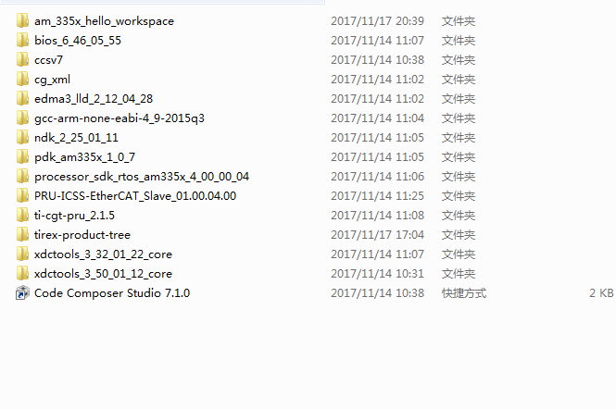Click the 2017/11/17 20:39 modified date
This screenshot has width=616, height=409.
(x=378, y=20)
